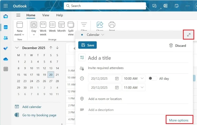Image resolution: width=197 pixels, height=125 pixels.
Task: Click the Save button
Action: [x=87, y=45]
